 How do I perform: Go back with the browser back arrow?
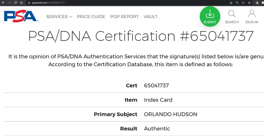coord(3,2)
